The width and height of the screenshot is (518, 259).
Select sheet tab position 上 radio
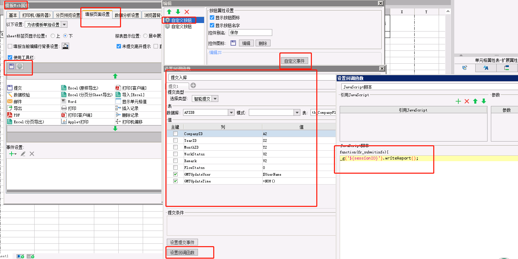(53, 36)
